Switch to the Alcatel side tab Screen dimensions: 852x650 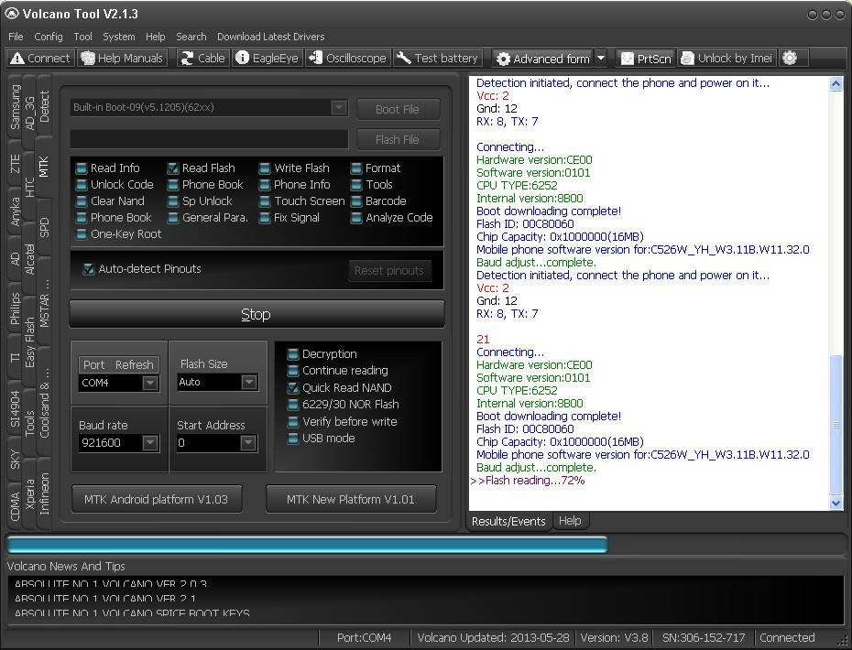tap(29, 260)
